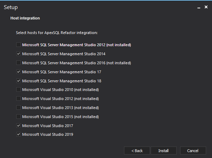Close the Setup dialog with X

click(206, 7)
